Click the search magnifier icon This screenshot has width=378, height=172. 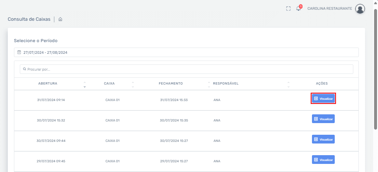click(24, 69)
